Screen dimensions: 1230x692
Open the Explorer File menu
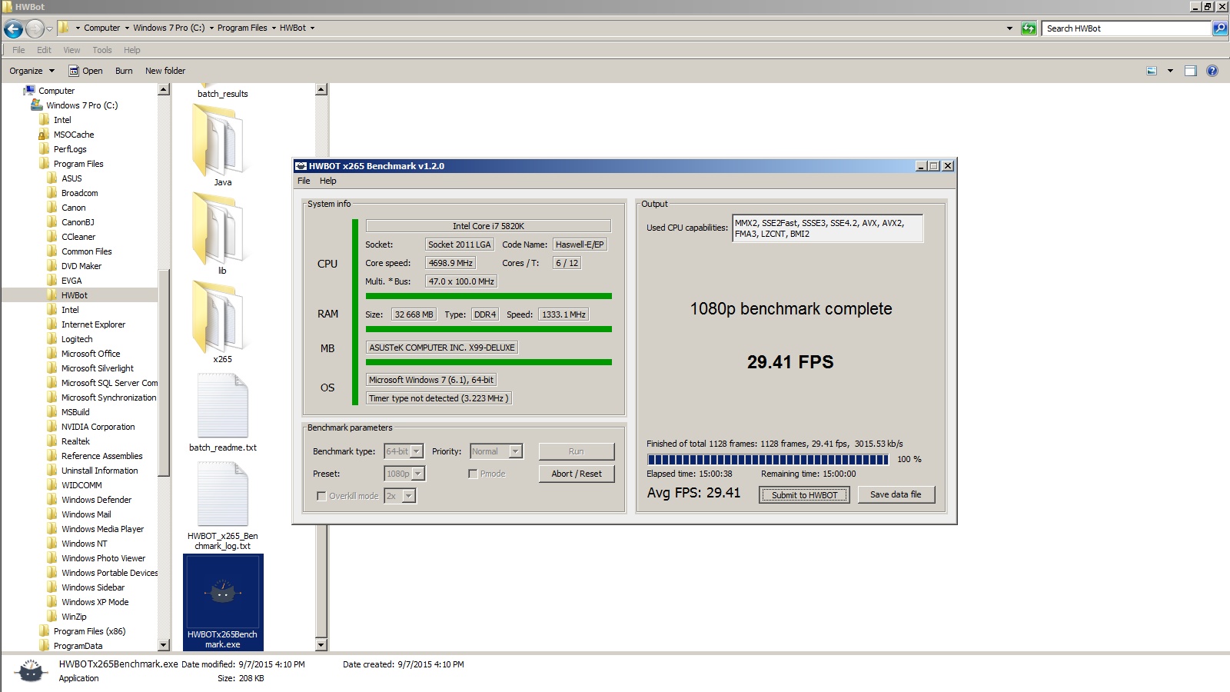click(x=18, y=50)
